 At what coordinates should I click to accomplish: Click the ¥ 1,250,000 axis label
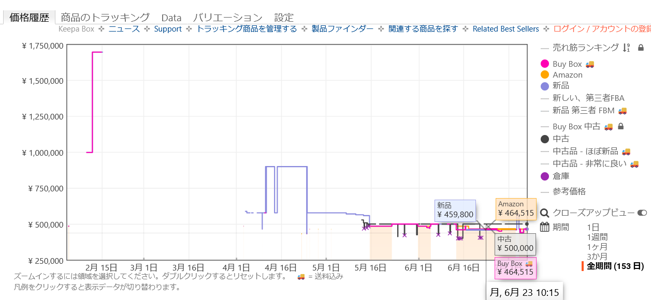pyautogui.click(x=43, y=116)
